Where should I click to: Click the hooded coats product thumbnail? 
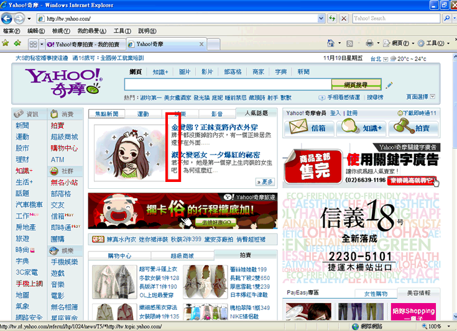tap(114, 282)
